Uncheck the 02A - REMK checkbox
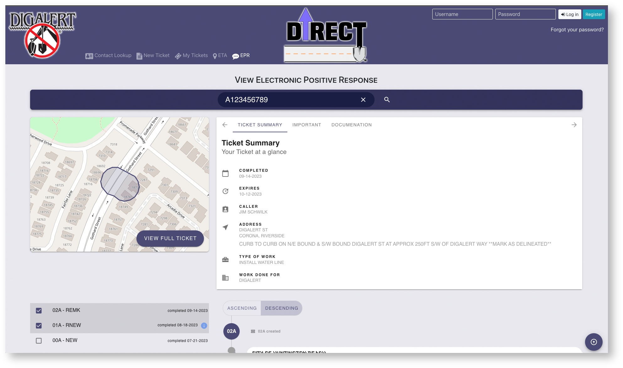This screenshot has width=623, height=368. pos(39,311)
